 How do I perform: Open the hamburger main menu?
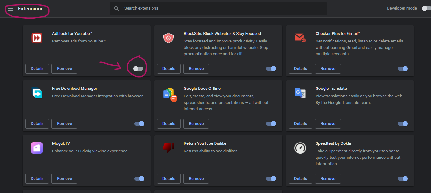point(11,9)
